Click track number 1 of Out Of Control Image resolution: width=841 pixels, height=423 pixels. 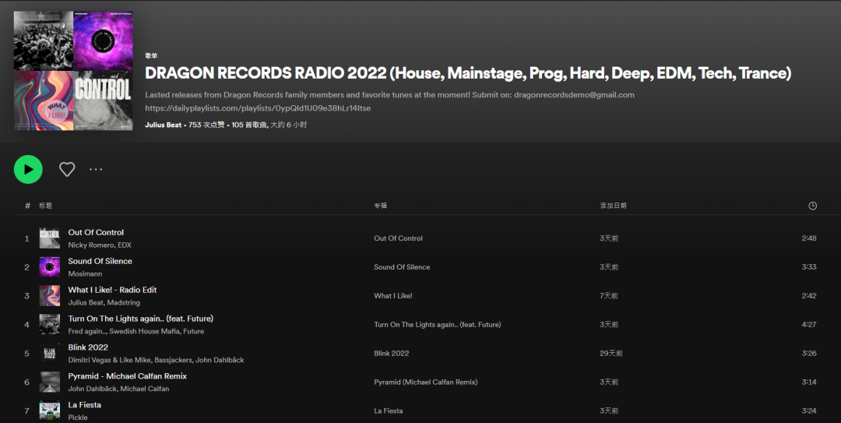26,238
